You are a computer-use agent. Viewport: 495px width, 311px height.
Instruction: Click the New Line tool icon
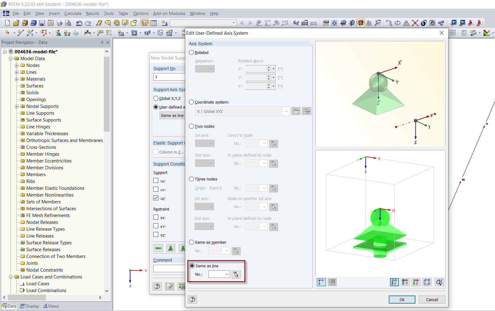coord(20,33)
